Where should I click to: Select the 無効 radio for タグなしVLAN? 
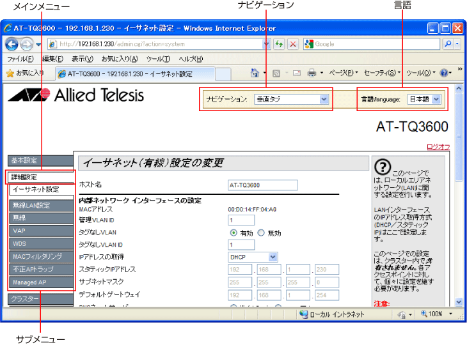261,233
